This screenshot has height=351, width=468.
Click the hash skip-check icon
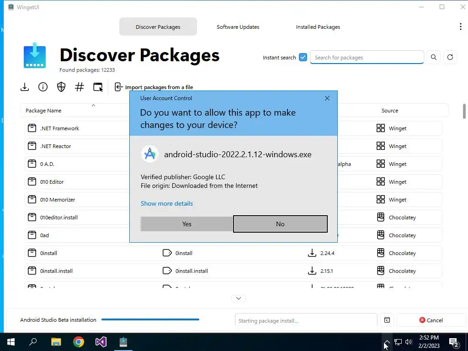[80, 87]
